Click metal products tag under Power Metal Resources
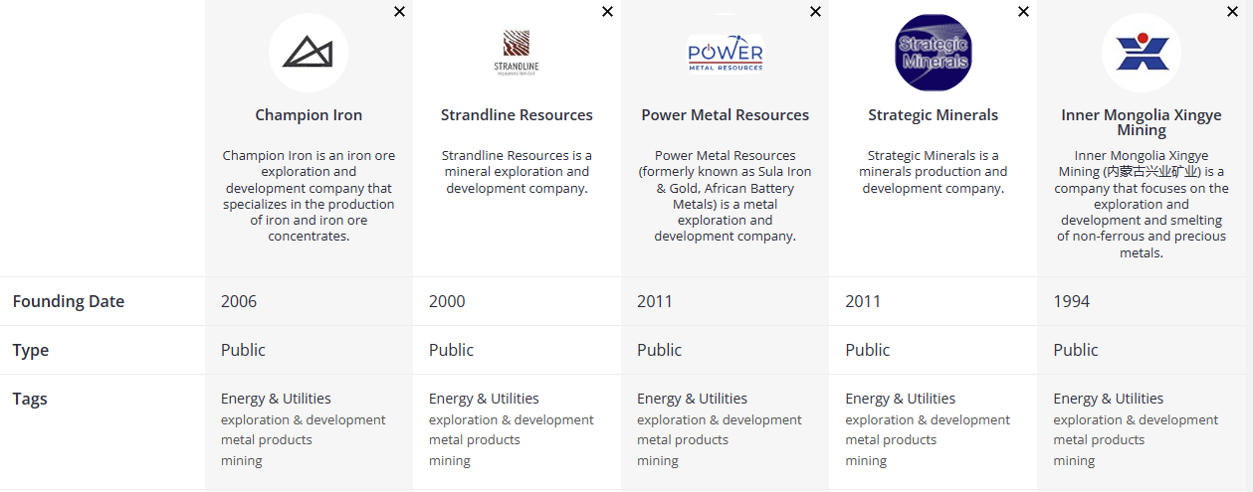The height and width of the screenshot is (492, 1253). pos(683,440)
